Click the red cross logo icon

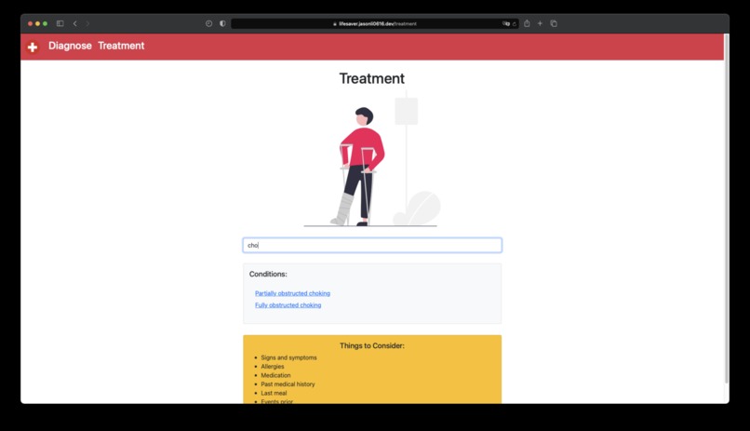pyautogui.click(x=33, y=47)
